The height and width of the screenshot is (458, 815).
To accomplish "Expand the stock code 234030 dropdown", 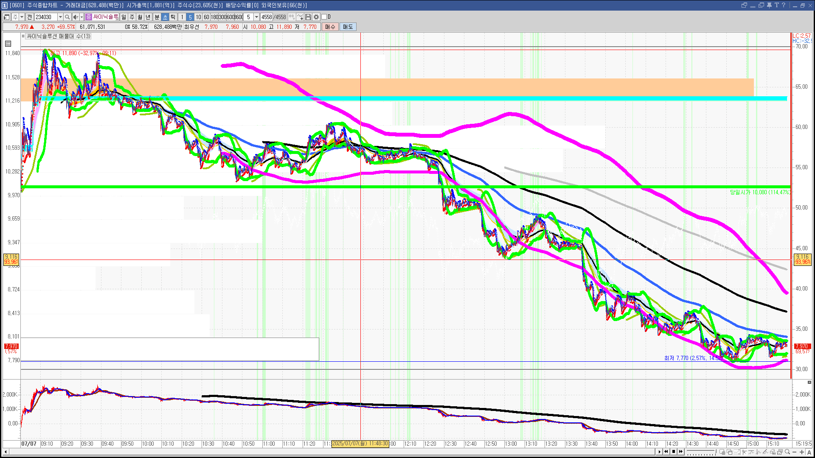I will (60, 17).
